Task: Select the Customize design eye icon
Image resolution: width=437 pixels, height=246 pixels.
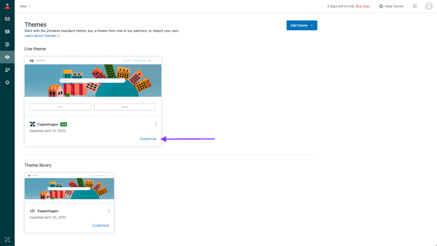Action: tap(7, 57)
